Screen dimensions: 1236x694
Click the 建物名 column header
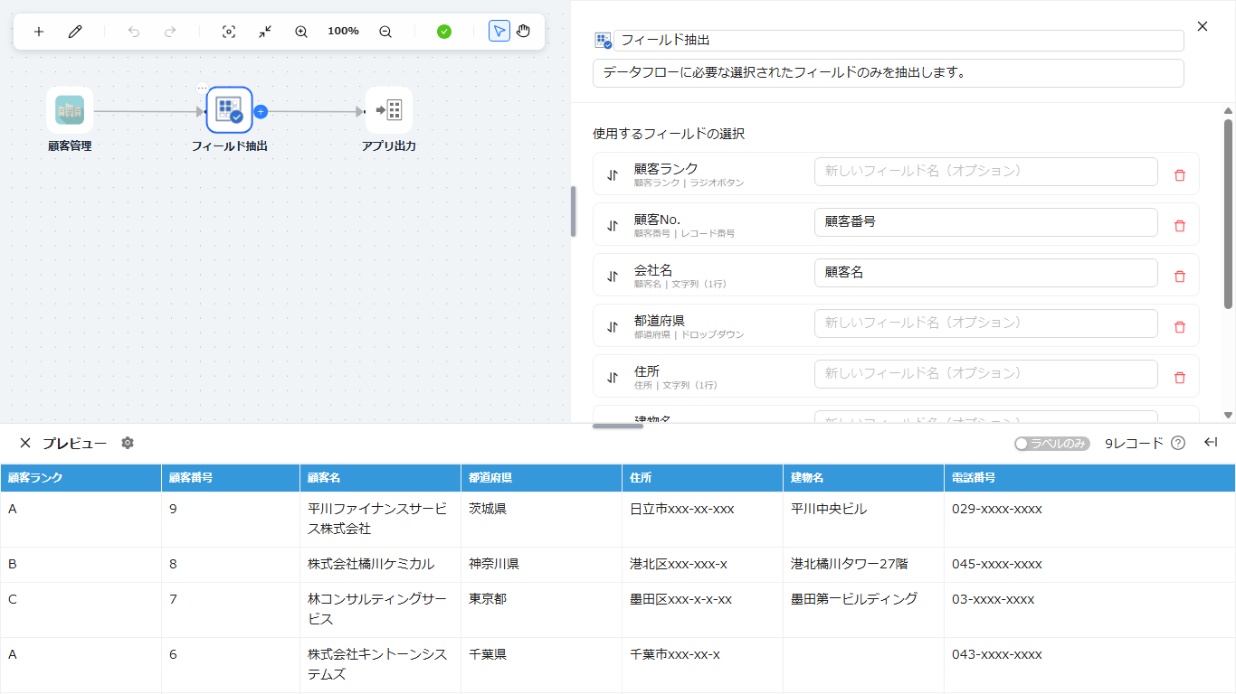coord(864,478)
